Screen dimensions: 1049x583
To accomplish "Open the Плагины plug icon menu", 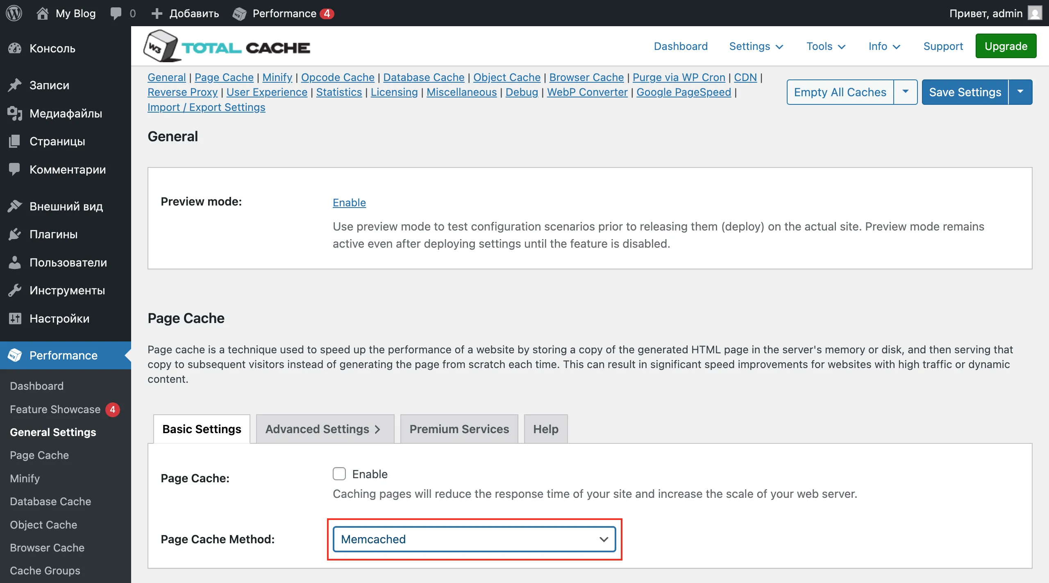I will pyautogui.click(x=15, y=234).
